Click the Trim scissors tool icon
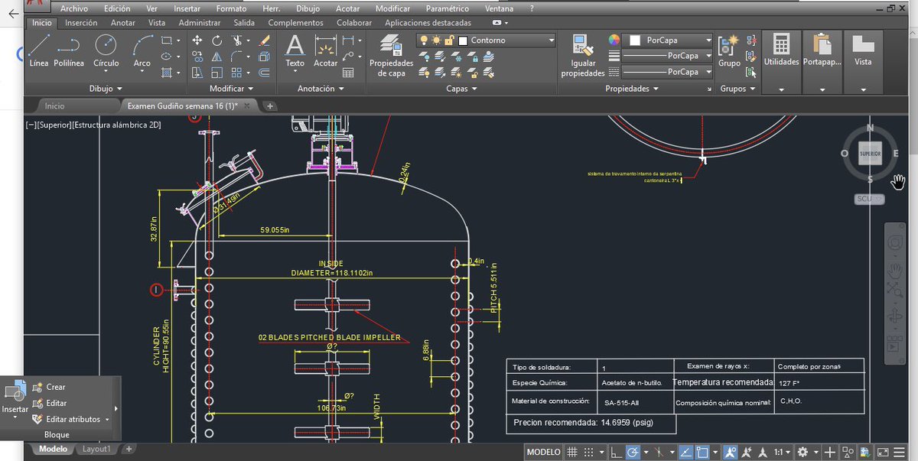 pyautogui.click(x=238, y=40)
